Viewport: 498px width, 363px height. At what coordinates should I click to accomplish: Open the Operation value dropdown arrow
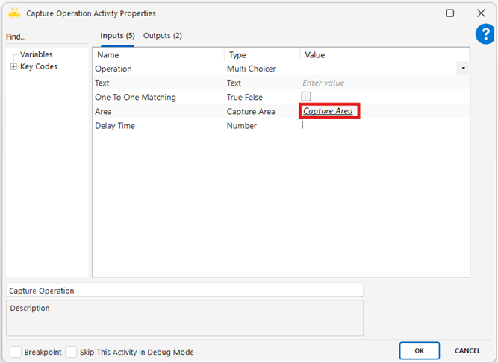(464, 69)
